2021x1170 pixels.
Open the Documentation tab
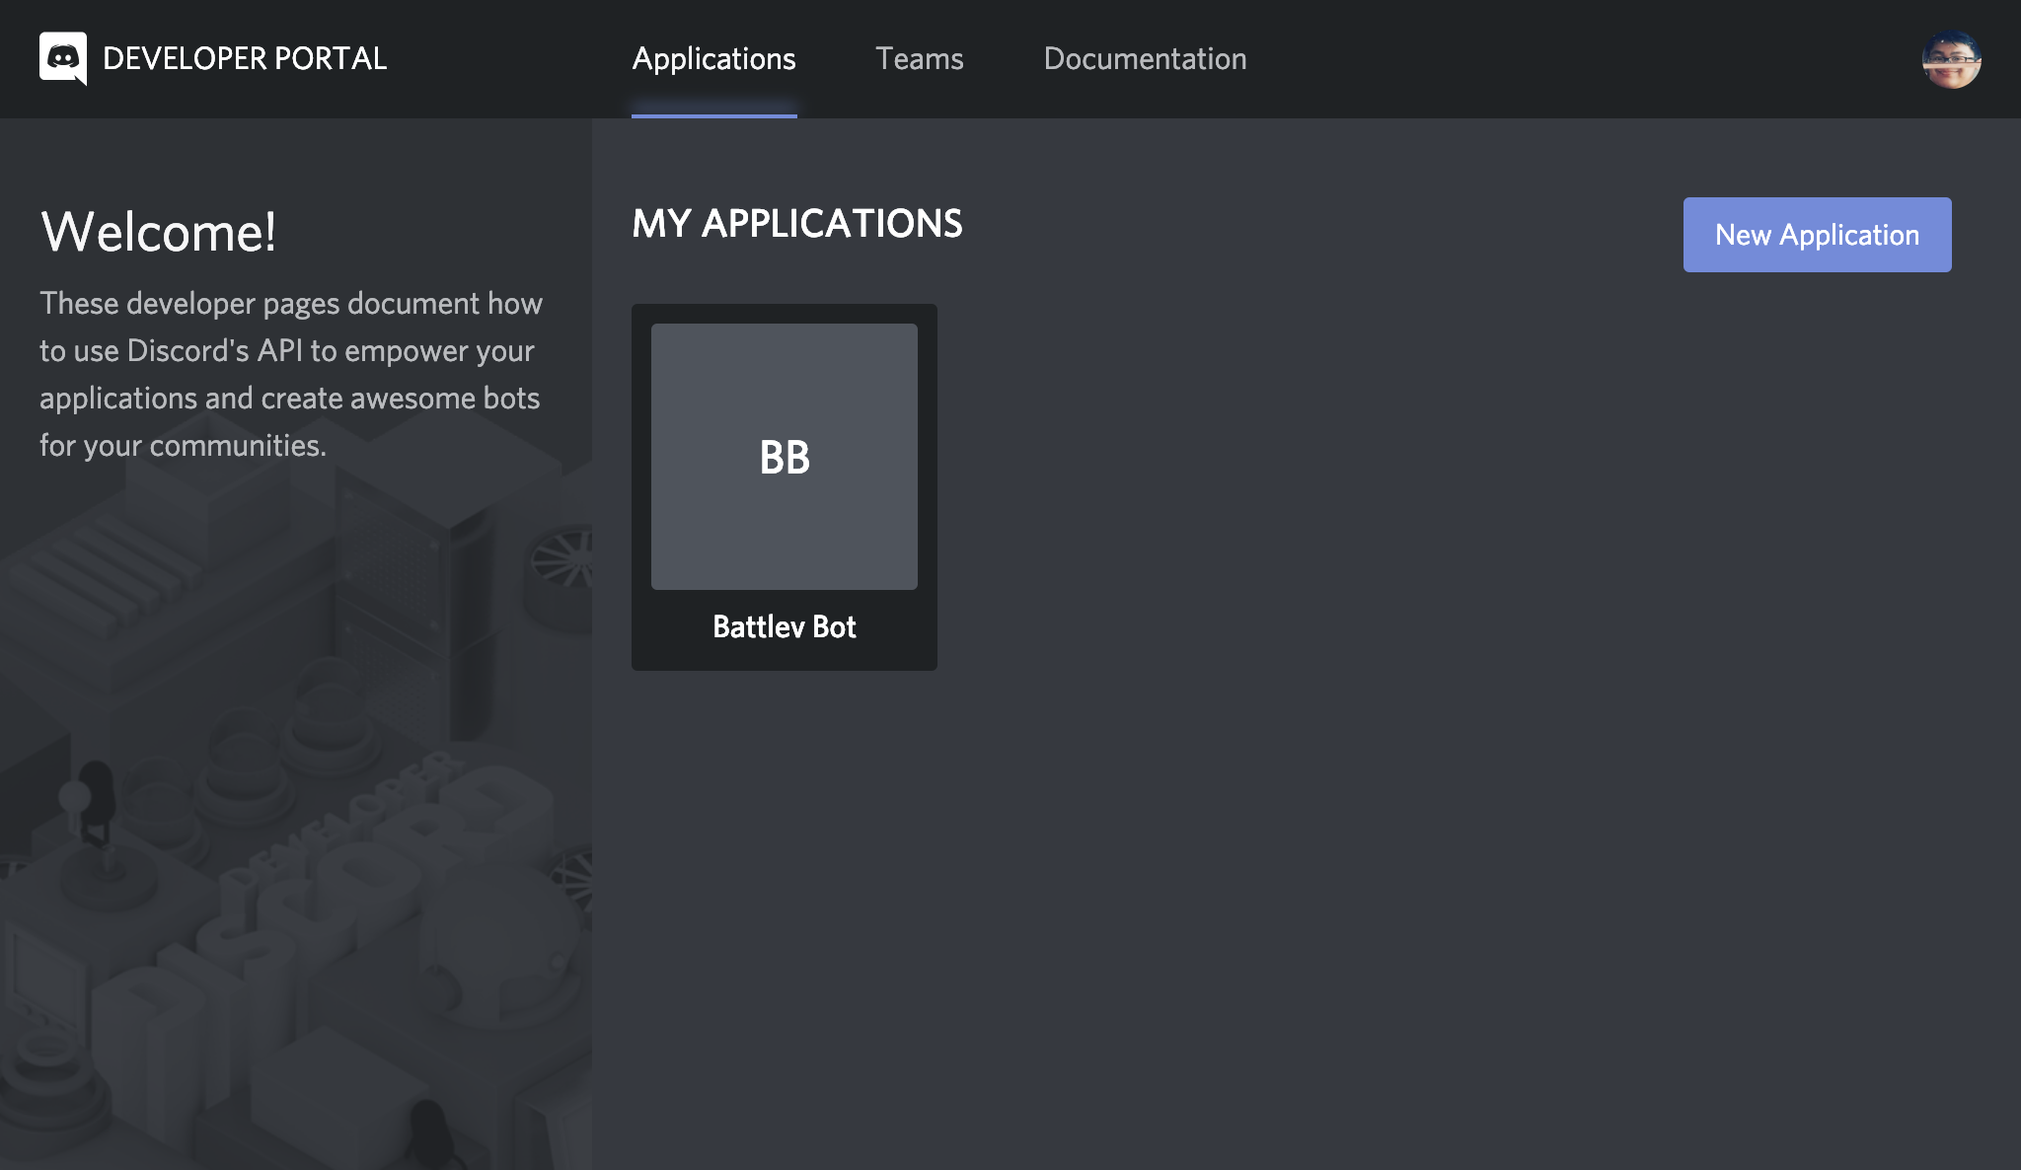click(1145, 58)
